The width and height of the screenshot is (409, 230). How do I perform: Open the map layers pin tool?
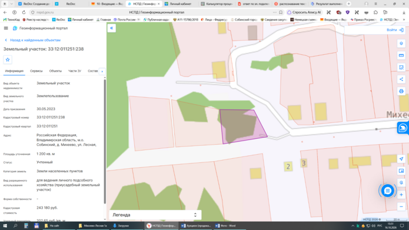(x=401, y=44)
